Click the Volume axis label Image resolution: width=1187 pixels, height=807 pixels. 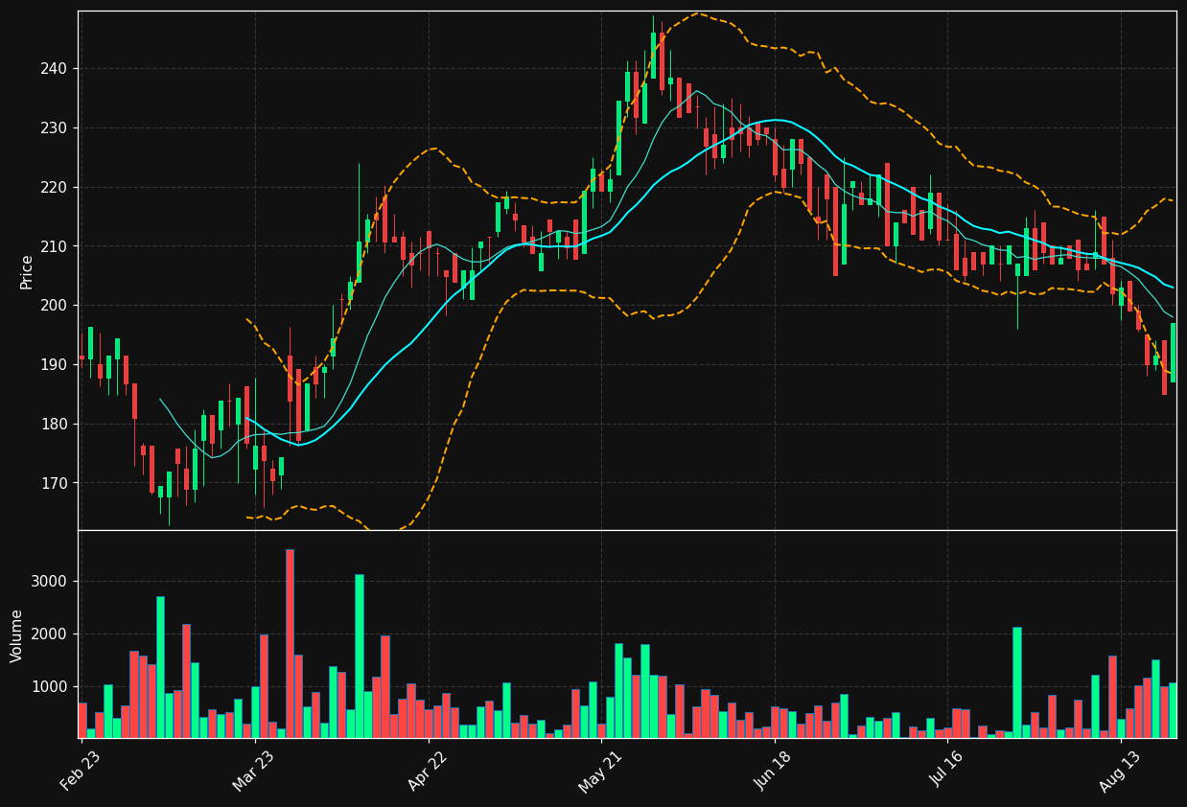[x=17, y=635]
